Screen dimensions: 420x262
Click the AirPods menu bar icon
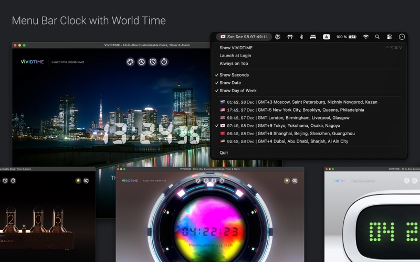290,37
